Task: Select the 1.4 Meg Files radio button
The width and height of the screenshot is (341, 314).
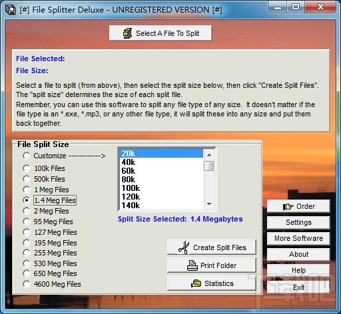Action: click(x=27, y=200)
